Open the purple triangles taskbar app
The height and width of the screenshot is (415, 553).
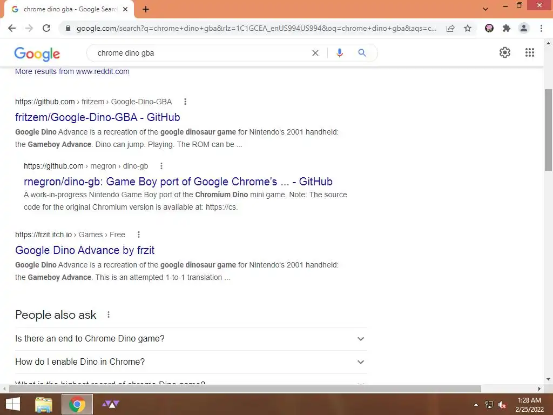(x=110, y=404)
